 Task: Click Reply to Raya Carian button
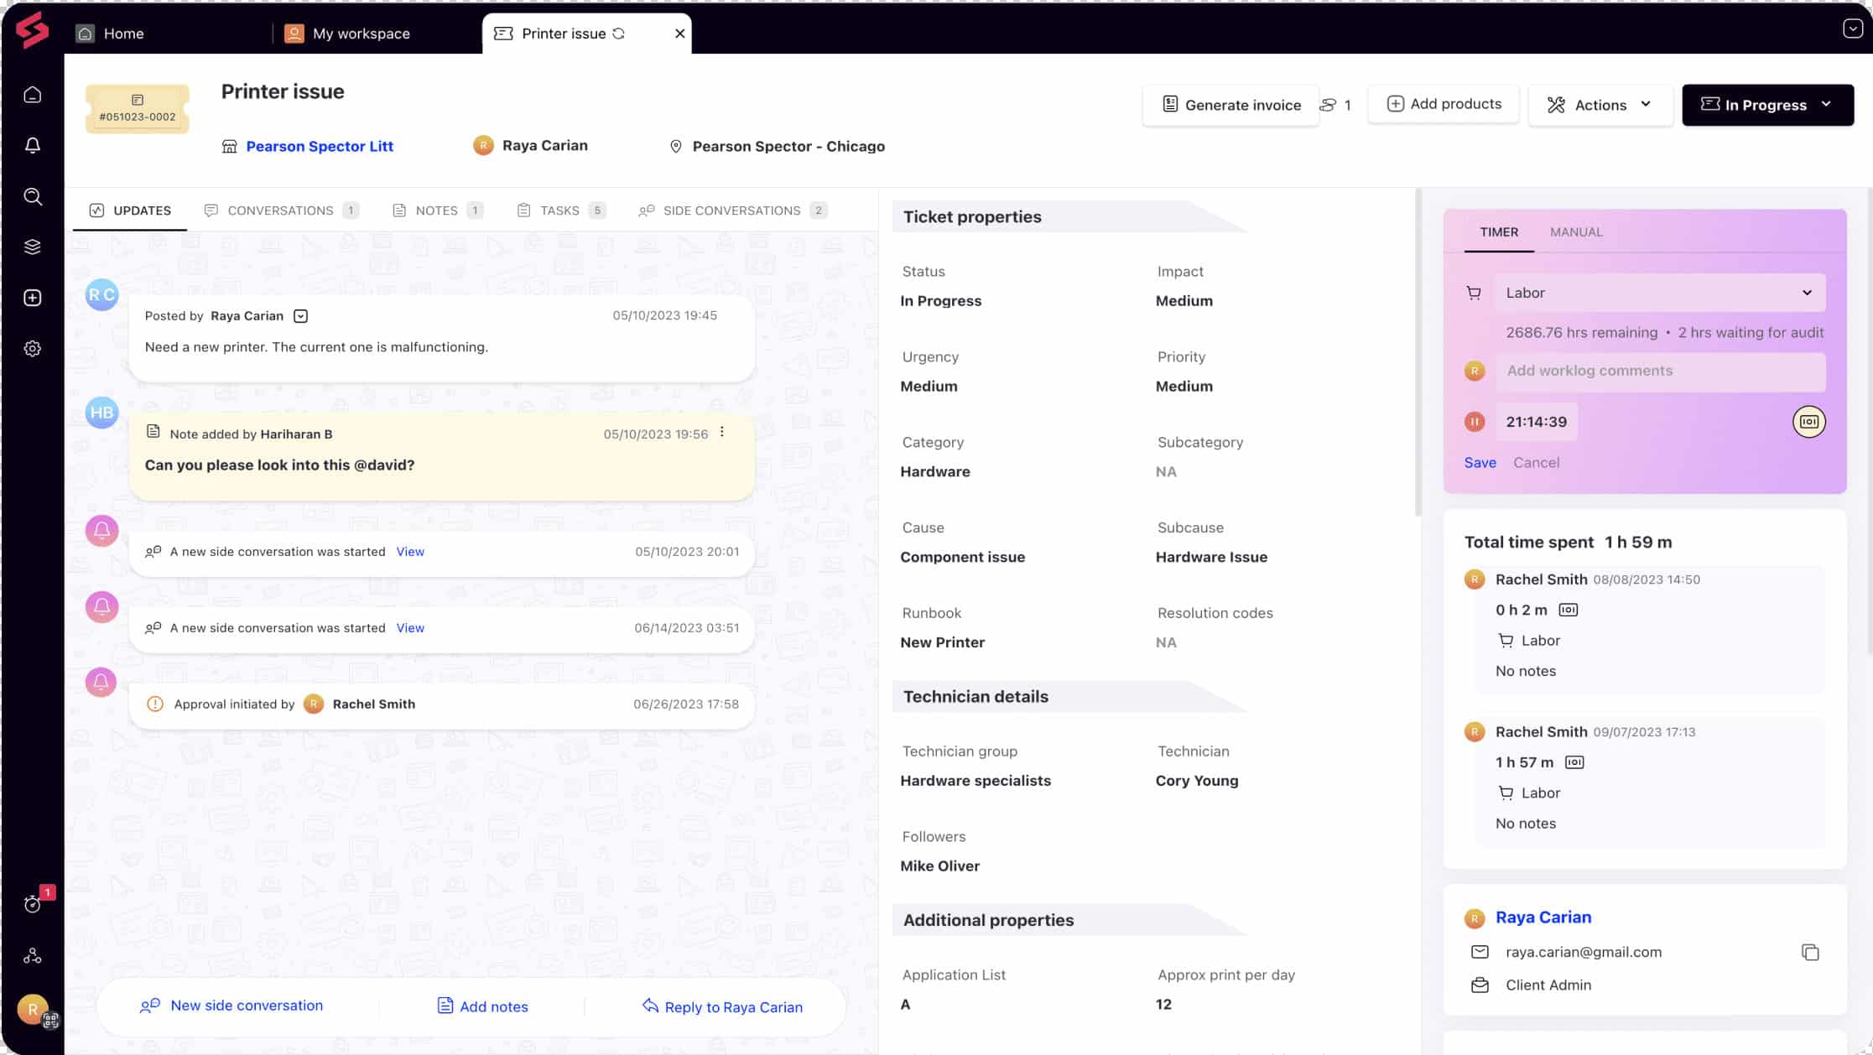click(x=721, y=1006)
